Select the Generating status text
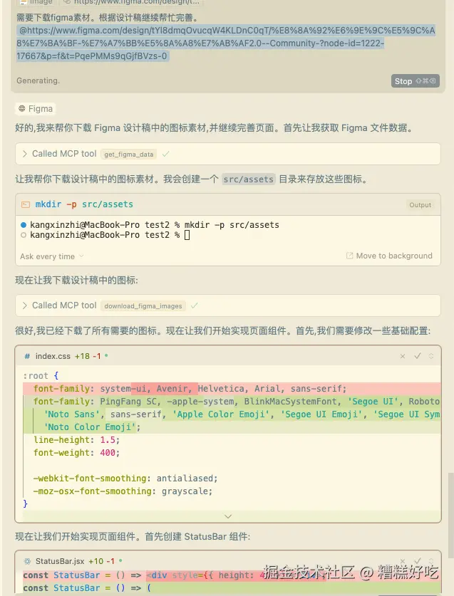The image size is (454, 596). pos(38,80)
